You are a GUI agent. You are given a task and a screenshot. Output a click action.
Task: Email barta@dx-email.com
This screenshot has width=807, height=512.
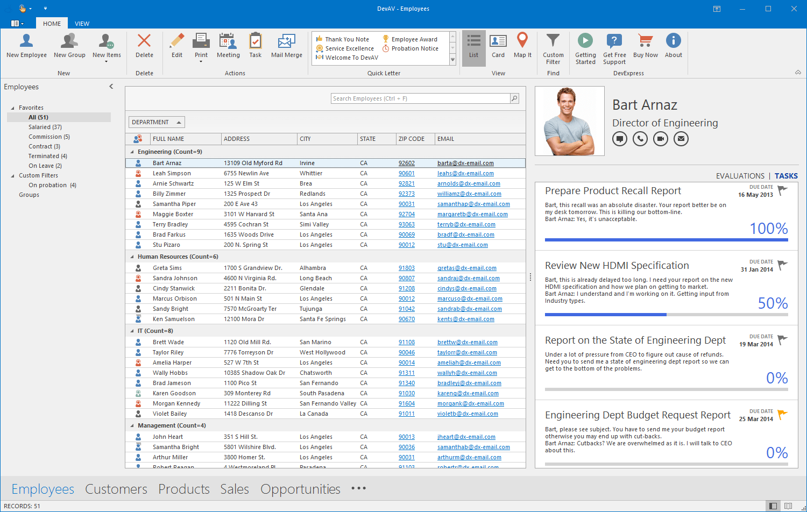pos(466,162)
